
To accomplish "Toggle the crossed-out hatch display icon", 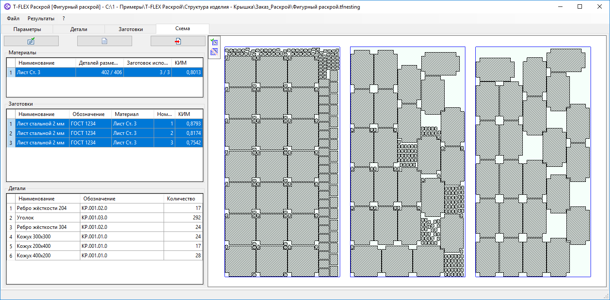I will [x=214, y=52].
